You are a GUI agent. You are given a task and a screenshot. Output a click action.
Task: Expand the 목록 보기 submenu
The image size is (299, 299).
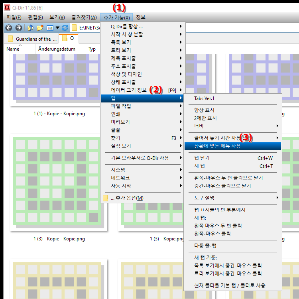point(142,42)
